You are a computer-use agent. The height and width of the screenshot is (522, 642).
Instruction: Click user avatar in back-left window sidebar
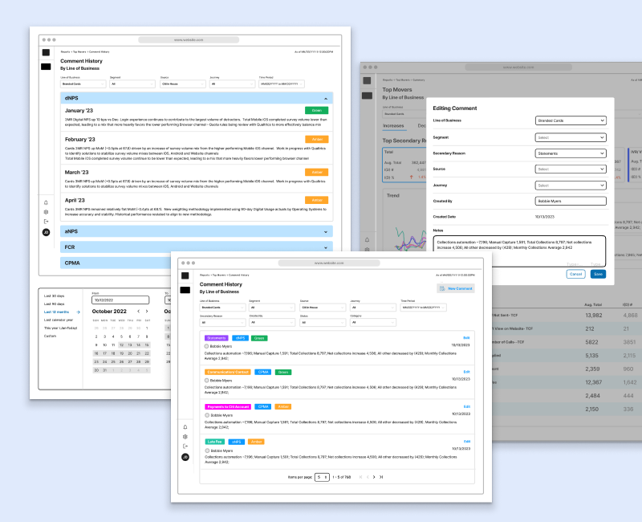point(46,232)
